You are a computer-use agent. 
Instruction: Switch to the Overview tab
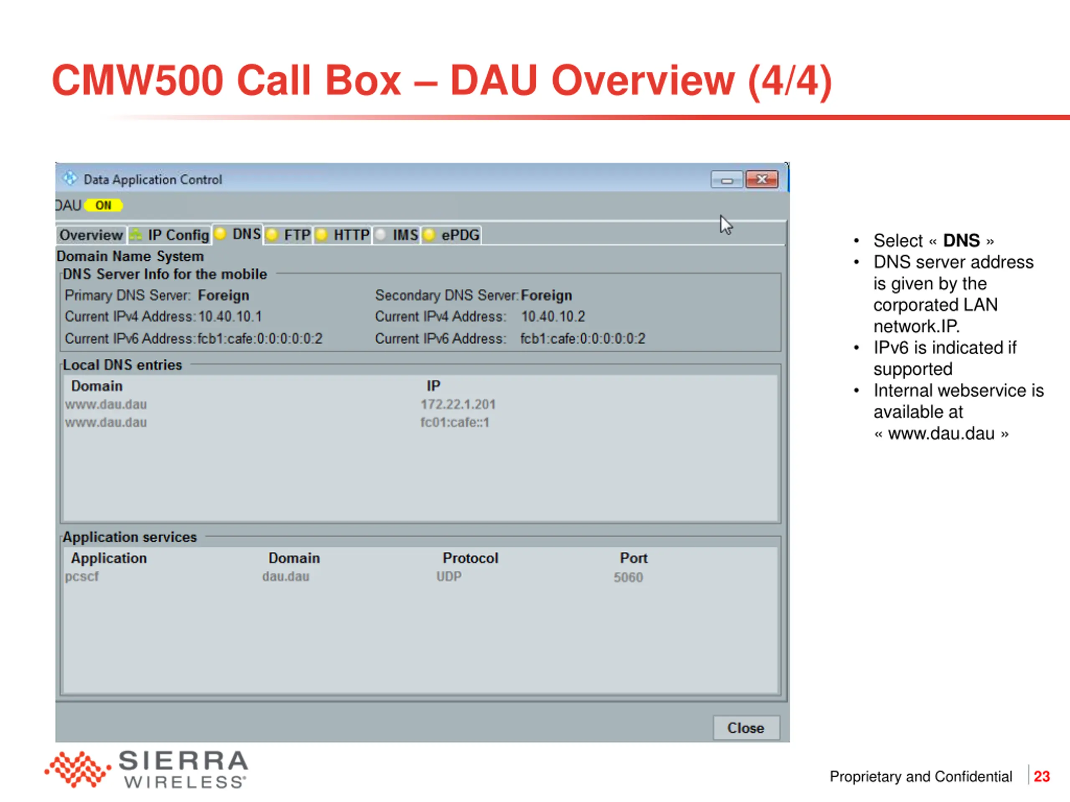[91, 236]
